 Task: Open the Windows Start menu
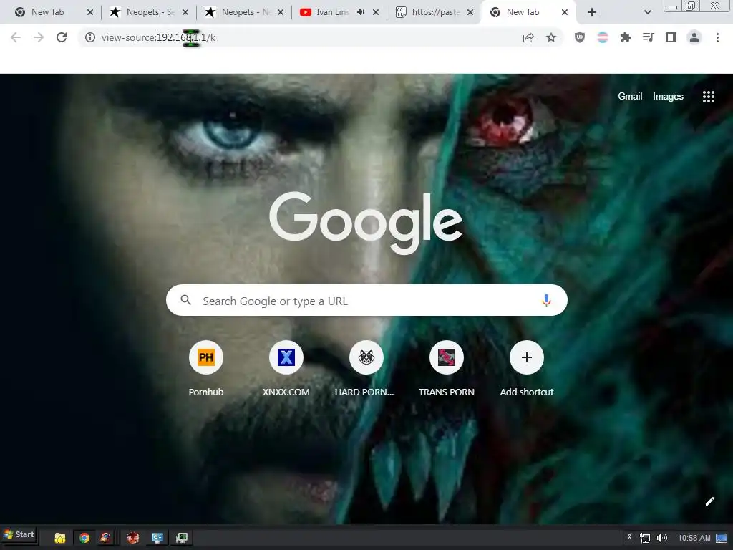pyautogui.click(x=19, y=534)
